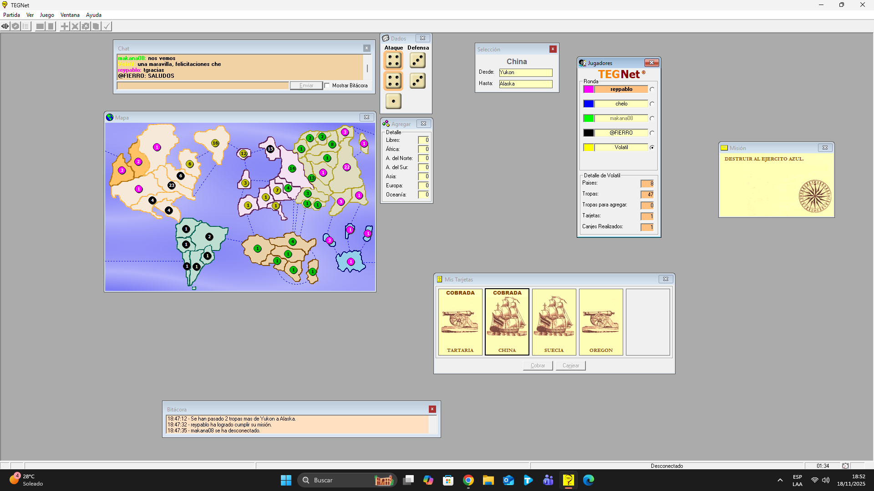Enable the Mostrar Bitácora checkbox
The image size is (874, 491).
click(x=327, y=85)
